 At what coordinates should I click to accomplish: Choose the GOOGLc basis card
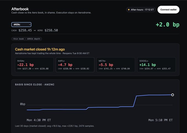click(x=156, y=65)
